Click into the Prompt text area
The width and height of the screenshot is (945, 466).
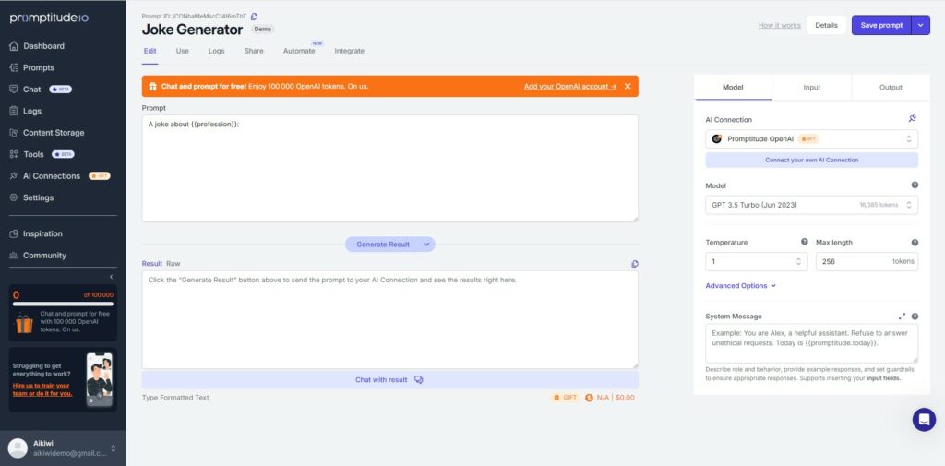(x=390, y=168)
